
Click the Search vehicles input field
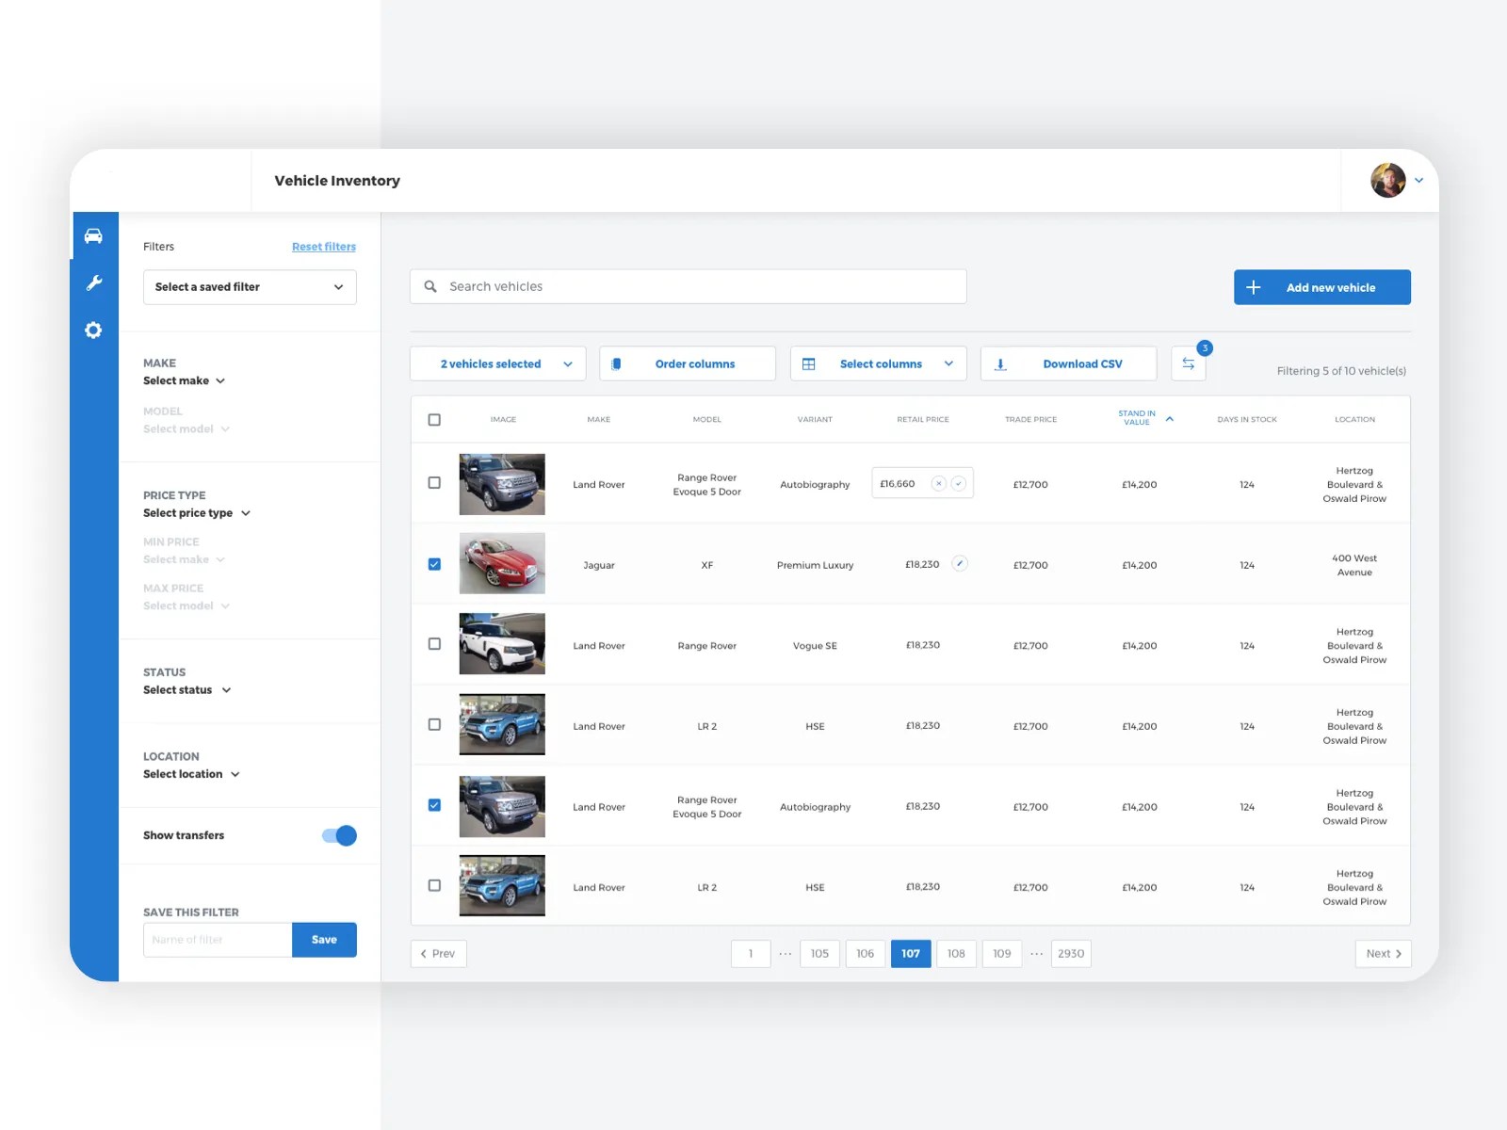point(689,286)
